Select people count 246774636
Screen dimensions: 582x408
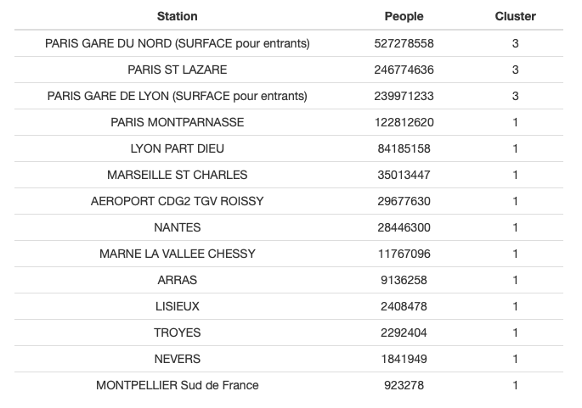[x=404, y=70]
